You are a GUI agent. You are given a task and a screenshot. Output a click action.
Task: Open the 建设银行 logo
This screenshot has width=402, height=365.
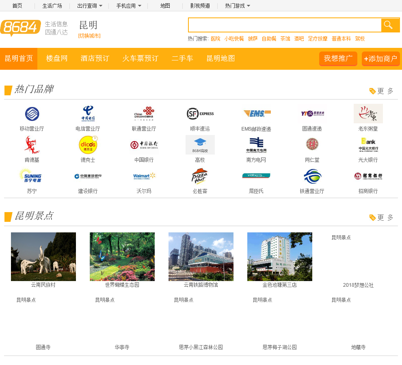click(x=88, y=176)
